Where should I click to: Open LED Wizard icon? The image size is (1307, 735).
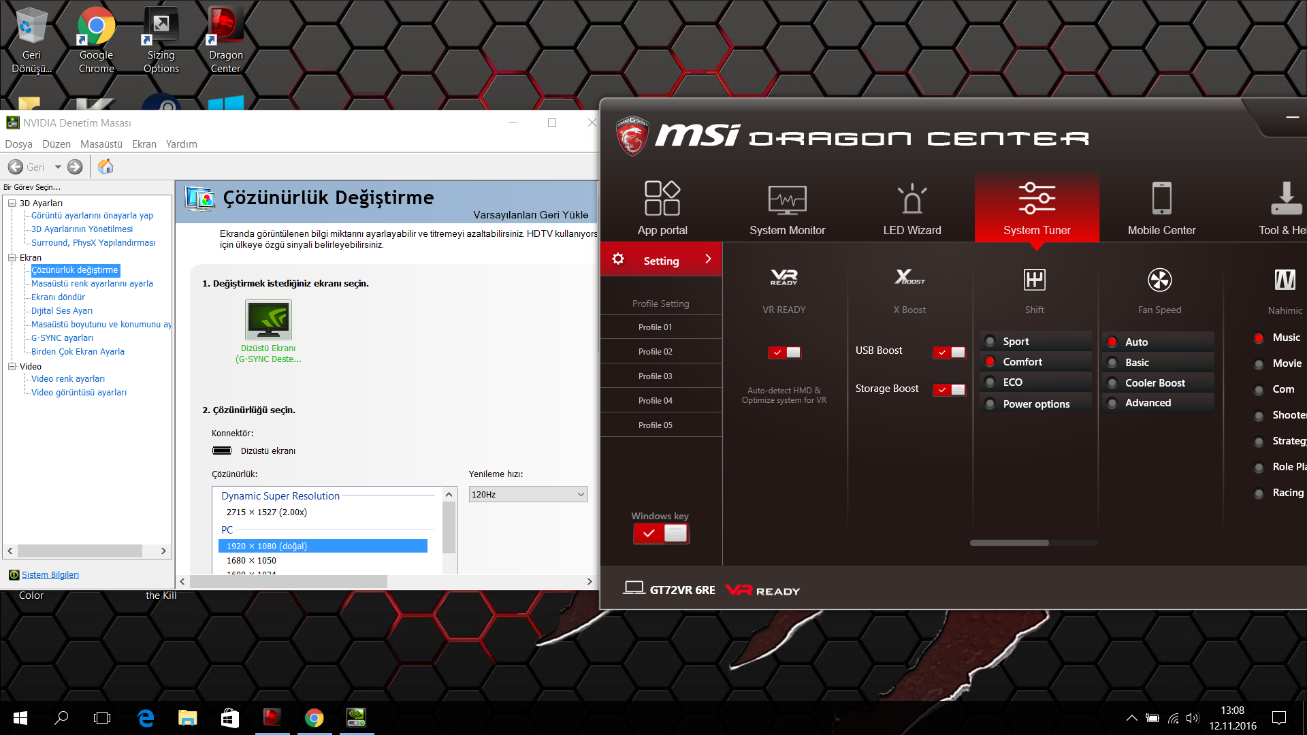pos(912,199)
